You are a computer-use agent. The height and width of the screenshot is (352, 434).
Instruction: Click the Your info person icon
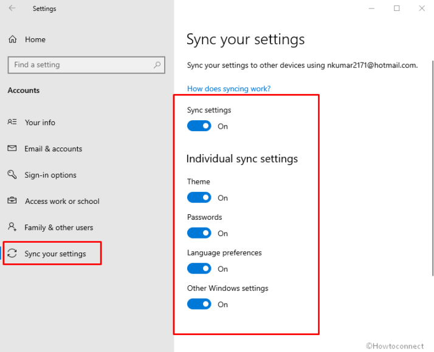coord(12,122)
